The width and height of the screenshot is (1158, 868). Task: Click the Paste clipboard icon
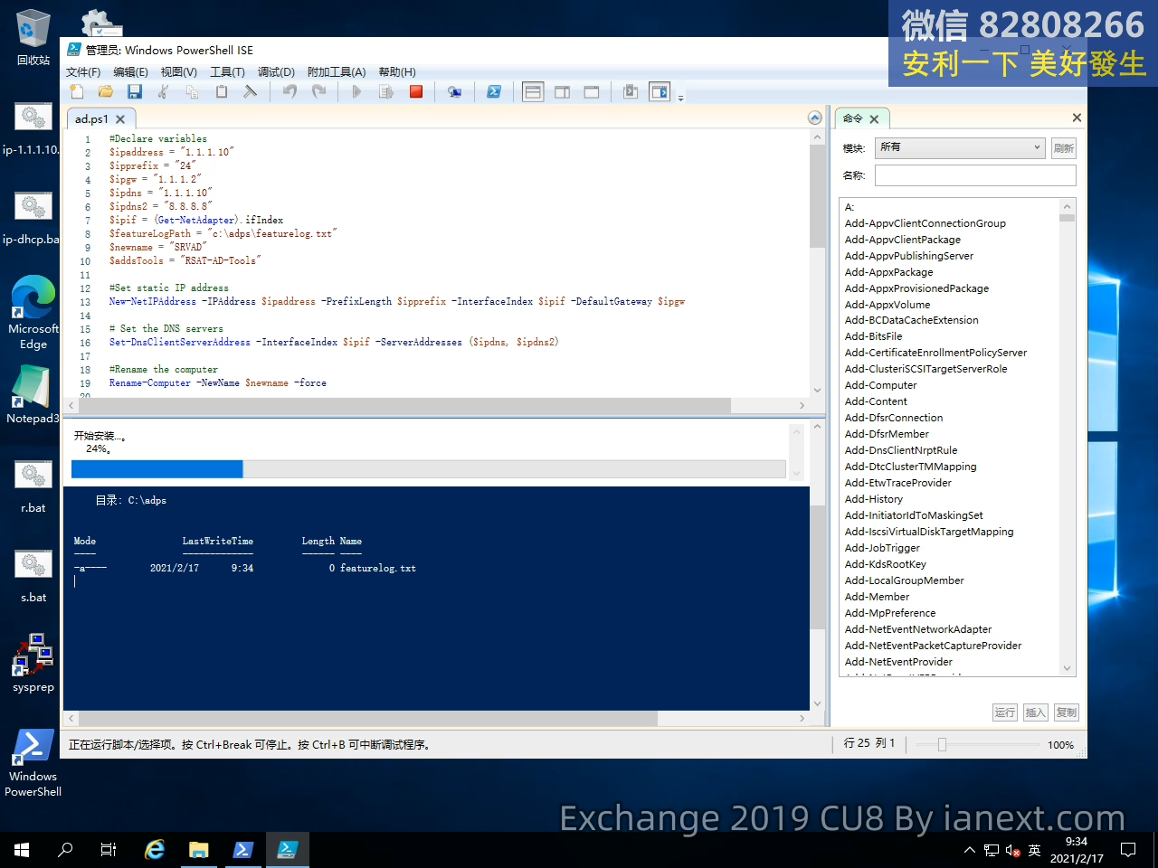pyautogui.click(x=221, y=91)
